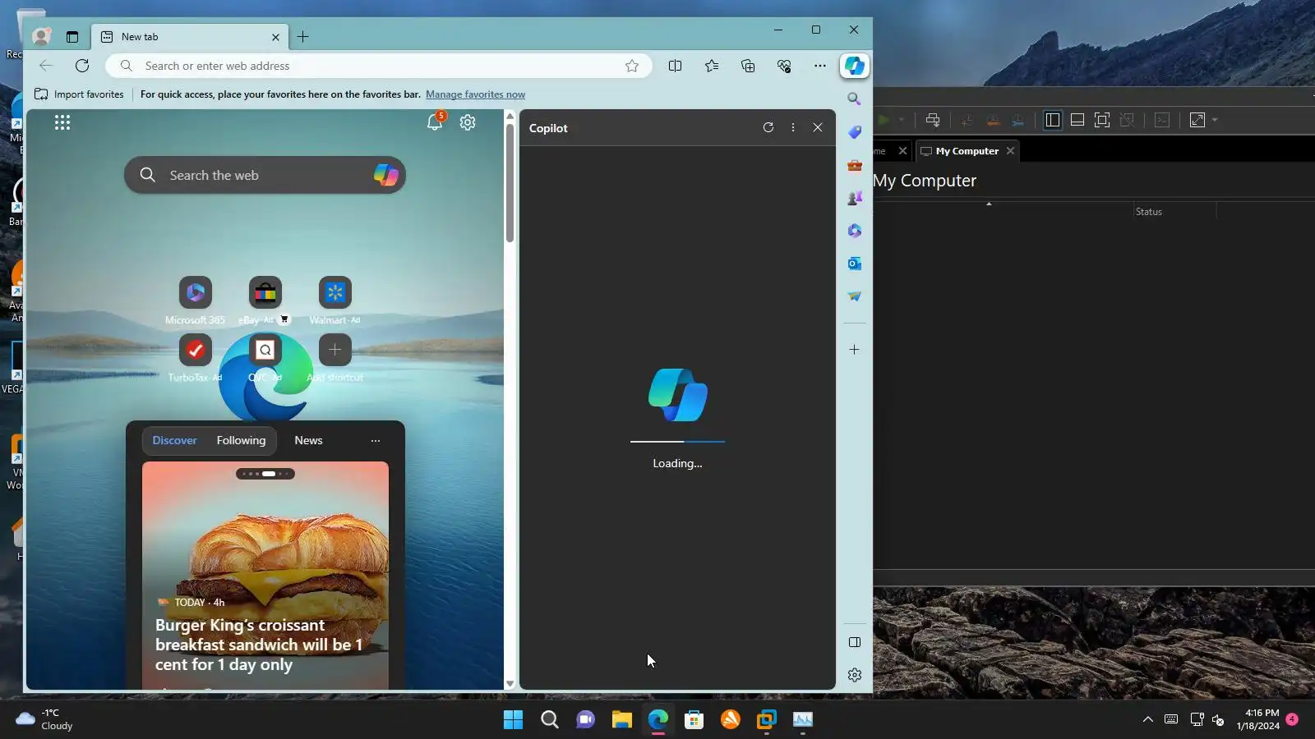Open the feed more options ellipsis
1315x739 pixels.
pyautogui.click(x=376, y=440)
